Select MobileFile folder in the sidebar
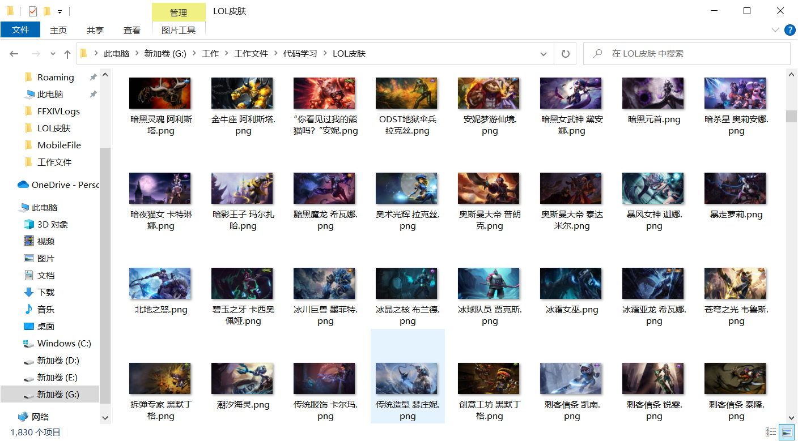 coord(59,145)
